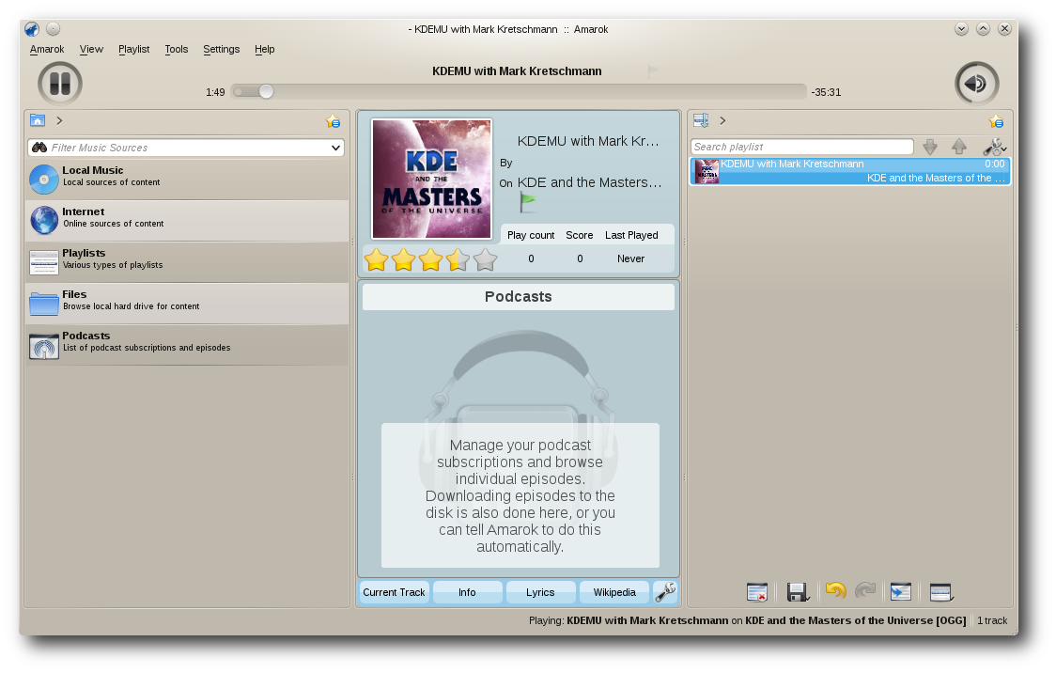Open the filter music sources dropdown arrow

335,148
